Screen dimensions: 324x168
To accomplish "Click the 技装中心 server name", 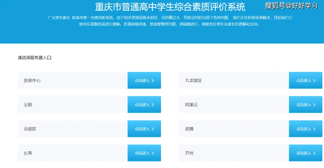I will pos(32,81).
